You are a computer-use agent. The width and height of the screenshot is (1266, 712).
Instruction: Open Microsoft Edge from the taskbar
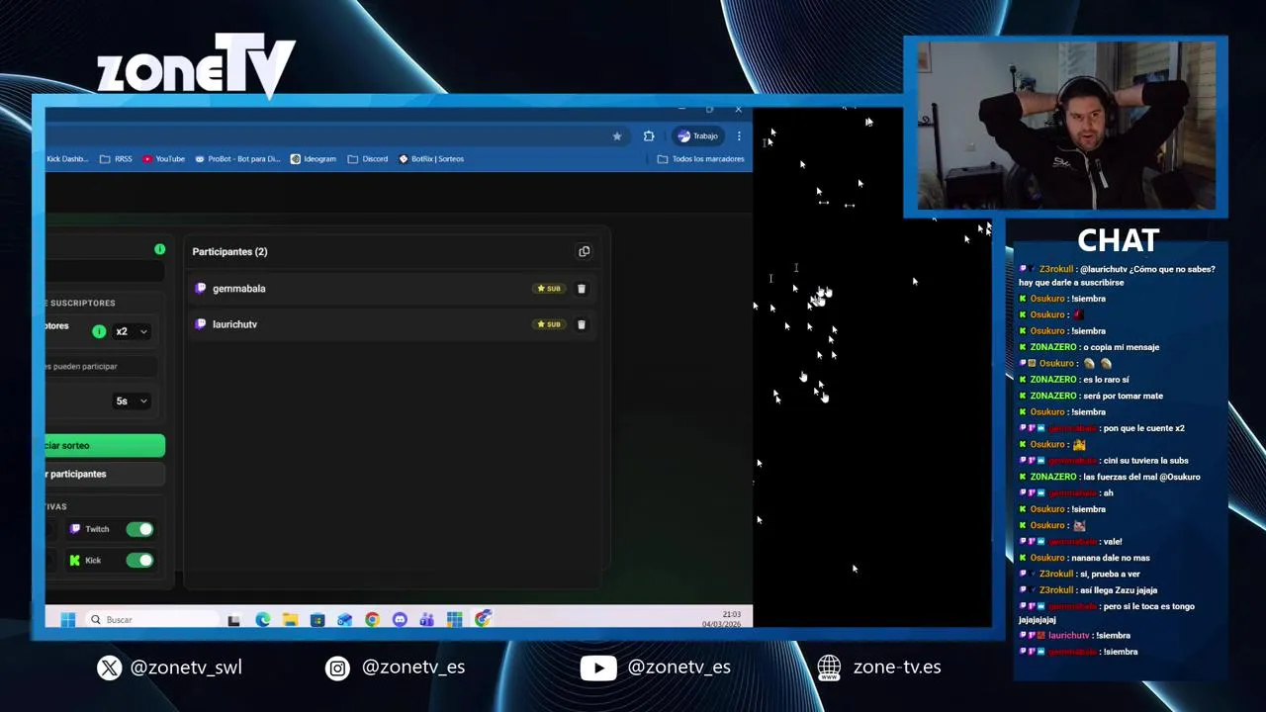pos(262,620)
